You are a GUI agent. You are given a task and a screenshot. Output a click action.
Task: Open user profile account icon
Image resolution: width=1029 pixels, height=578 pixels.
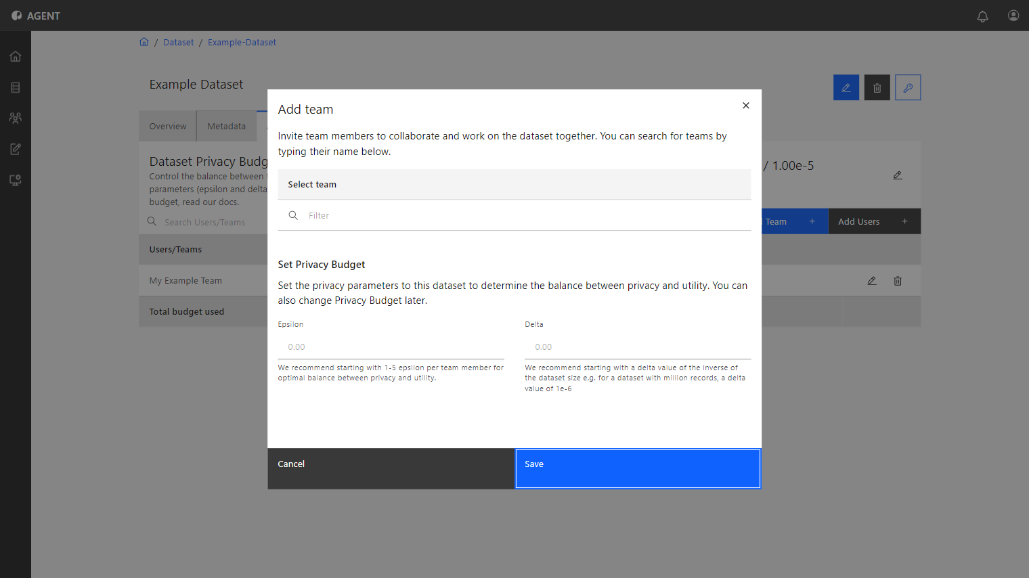(1013, 16)
